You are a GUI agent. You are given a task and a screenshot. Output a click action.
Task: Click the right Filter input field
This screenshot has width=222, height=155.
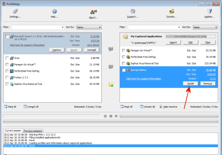[155, 27]
